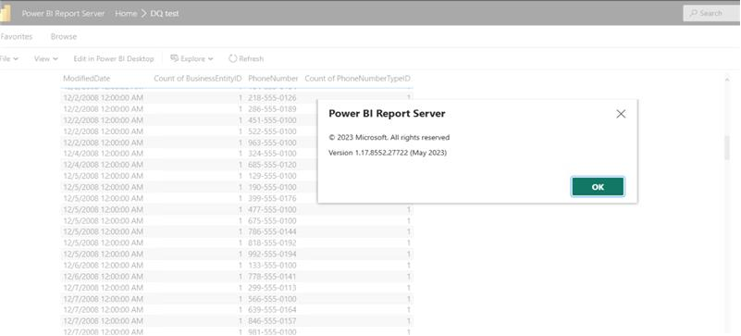Click the PhoneNumber column header
This screenshot has width=741, height=336.
click(x=273, y=79)
